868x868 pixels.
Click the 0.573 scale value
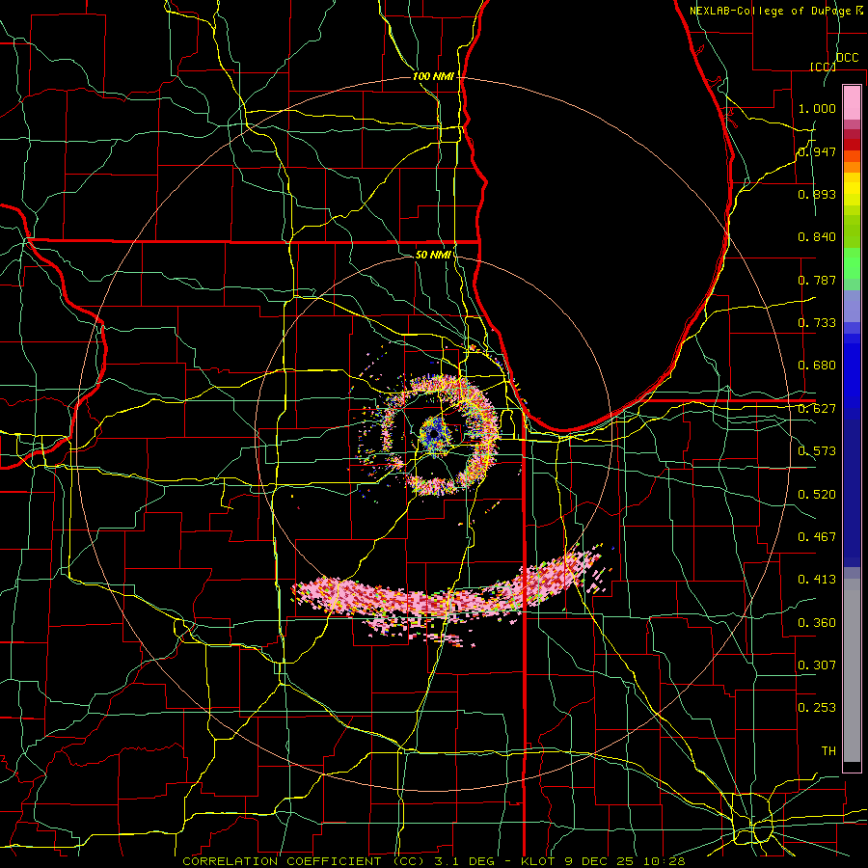pyautogui.click(x=817, y=451)
